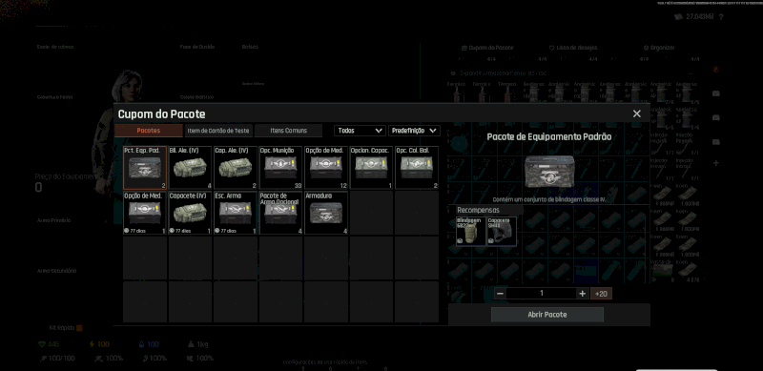
Task: Switch to the Itens Comuns tab
Action: [x=289, y=131]
